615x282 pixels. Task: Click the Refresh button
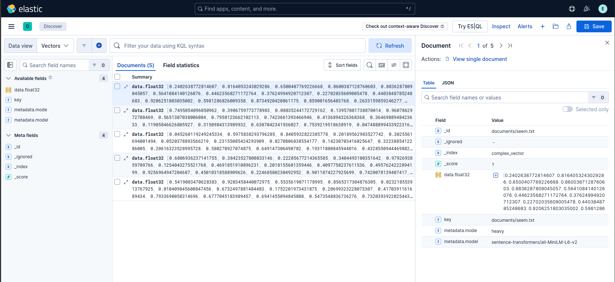click(390, 46)
